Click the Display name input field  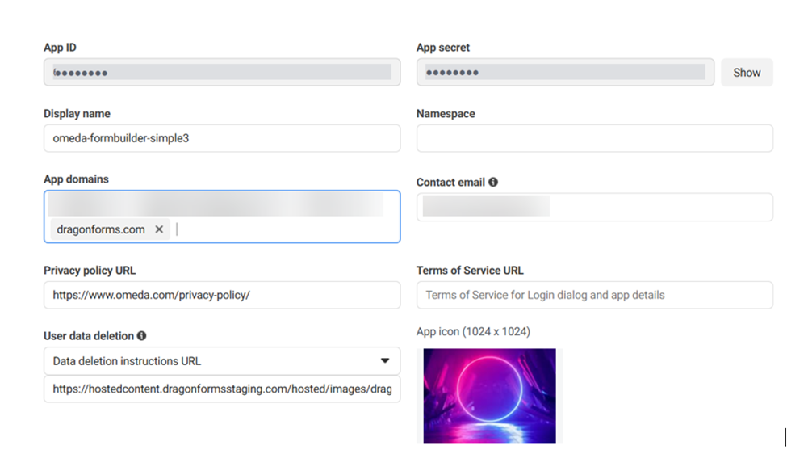click(222, 138)
